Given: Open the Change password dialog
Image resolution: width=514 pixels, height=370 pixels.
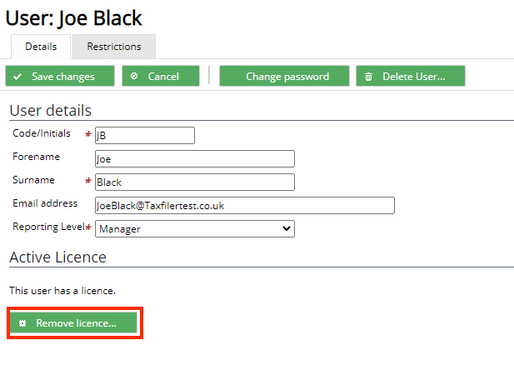Looking at the screenshot, I should 284,76.
